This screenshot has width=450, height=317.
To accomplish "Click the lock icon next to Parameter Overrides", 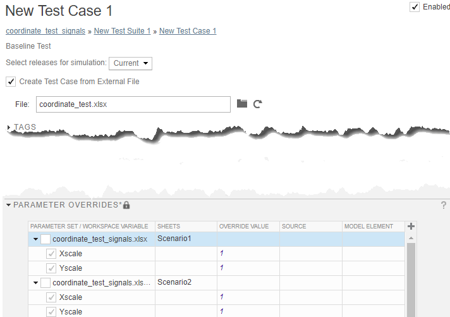I will [126, 205].
